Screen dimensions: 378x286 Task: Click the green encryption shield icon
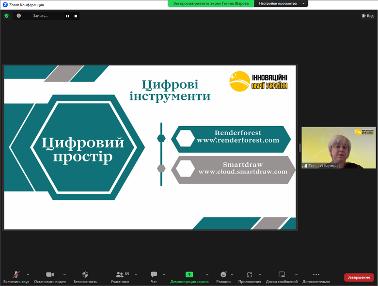(x=6, y=16)
